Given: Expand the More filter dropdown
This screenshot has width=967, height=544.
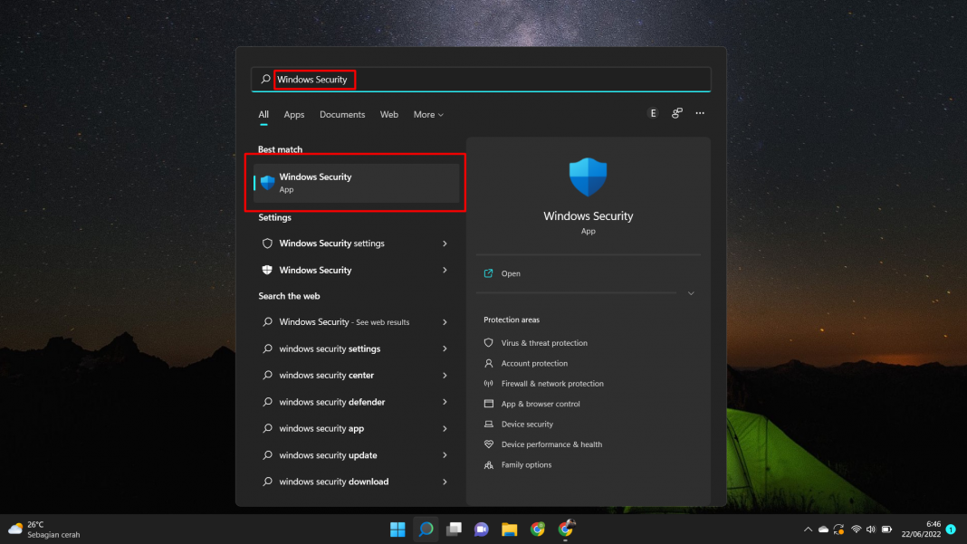Looking at the screenshot, I should [x=428, y=115].
